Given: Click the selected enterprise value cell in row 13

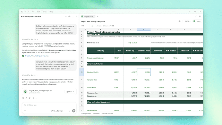Looking at the screenshot, I should (x=144, y=72).
